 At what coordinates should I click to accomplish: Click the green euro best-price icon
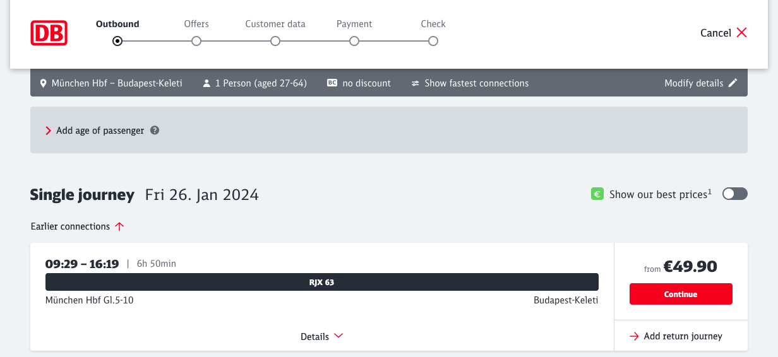[597, 194]
